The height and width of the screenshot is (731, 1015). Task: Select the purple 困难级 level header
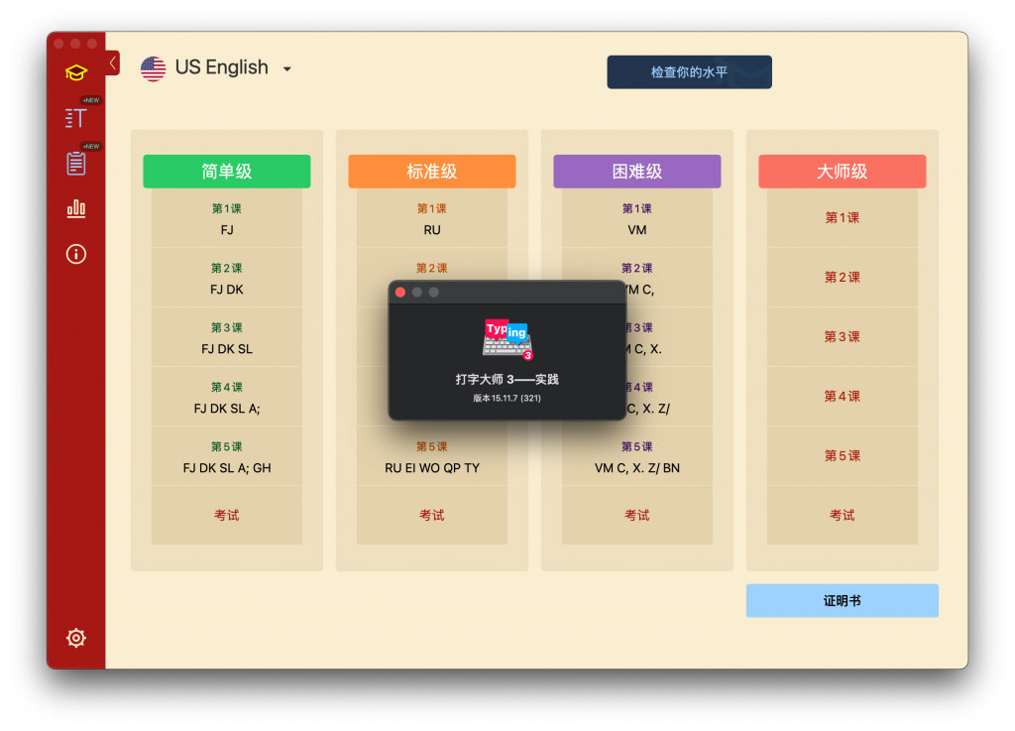[637, 172]
